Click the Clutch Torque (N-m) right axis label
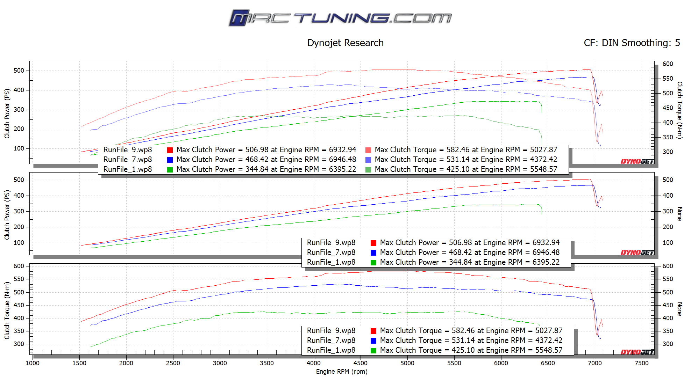The height and width of the screenshot is (388, 691). point(679,110)
